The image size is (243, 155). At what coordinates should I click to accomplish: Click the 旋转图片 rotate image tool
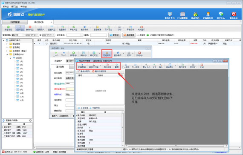pyautogui.click(x=170, y=66)
